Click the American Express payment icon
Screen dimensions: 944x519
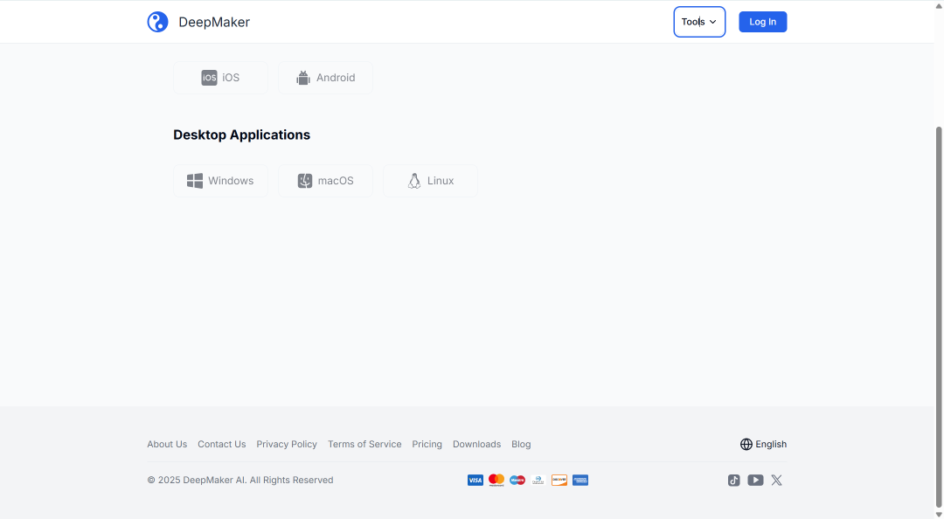tap(580, 480)
